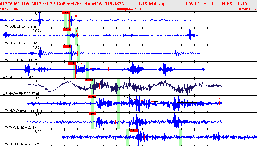Click station label 'UW H1K EHZ -- 8.1km'

tap(20, 43)
